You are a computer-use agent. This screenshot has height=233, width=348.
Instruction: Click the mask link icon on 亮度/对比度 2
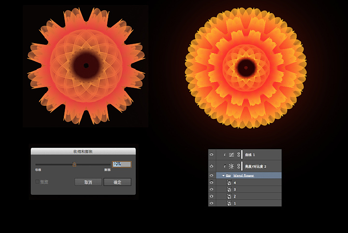[x=238, y=166]
